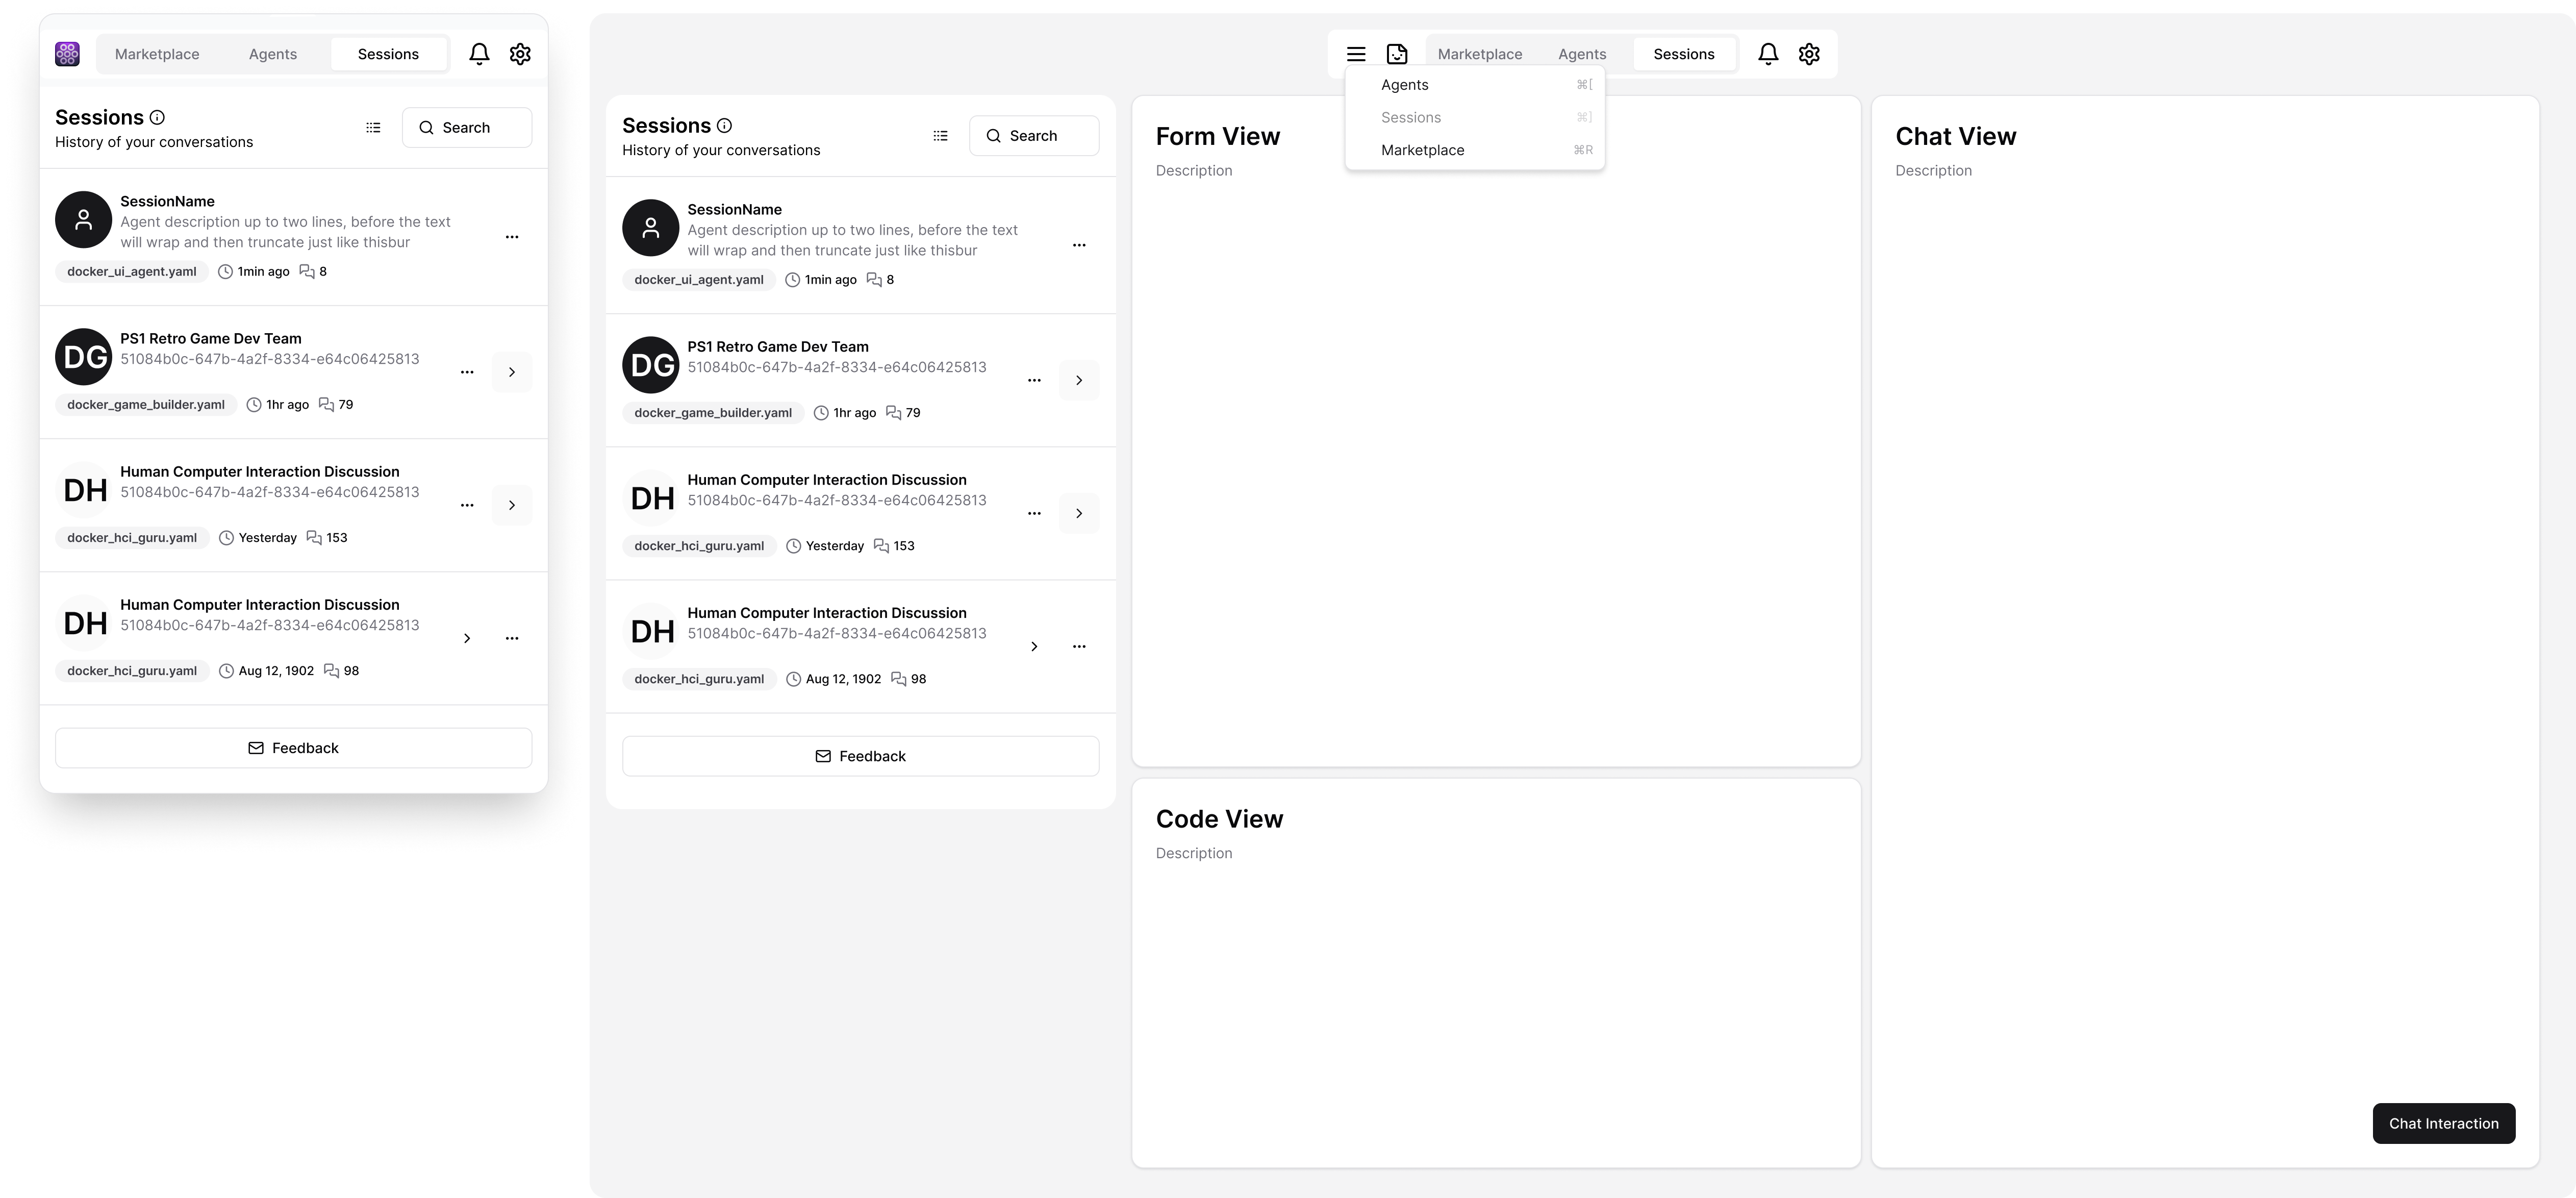Click the Feedback button in the left panel
The image size is (2576, 1198).
pos(293,747)
